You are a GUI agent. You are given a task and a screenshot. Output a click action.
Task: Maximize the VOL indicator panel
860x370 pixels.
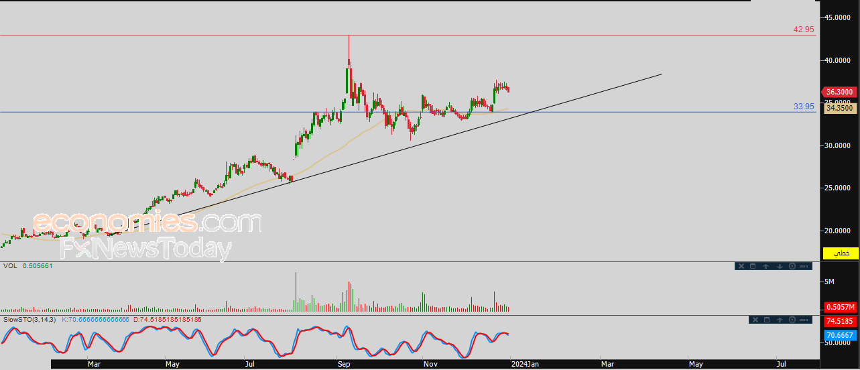pos(752,266)
